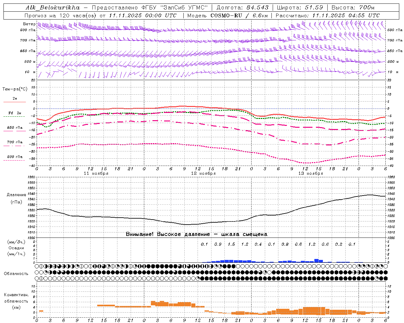Screen dimensions: 404x323
Task: Click the Внимание! Высокое давление warning text
Action: (197, 234)
